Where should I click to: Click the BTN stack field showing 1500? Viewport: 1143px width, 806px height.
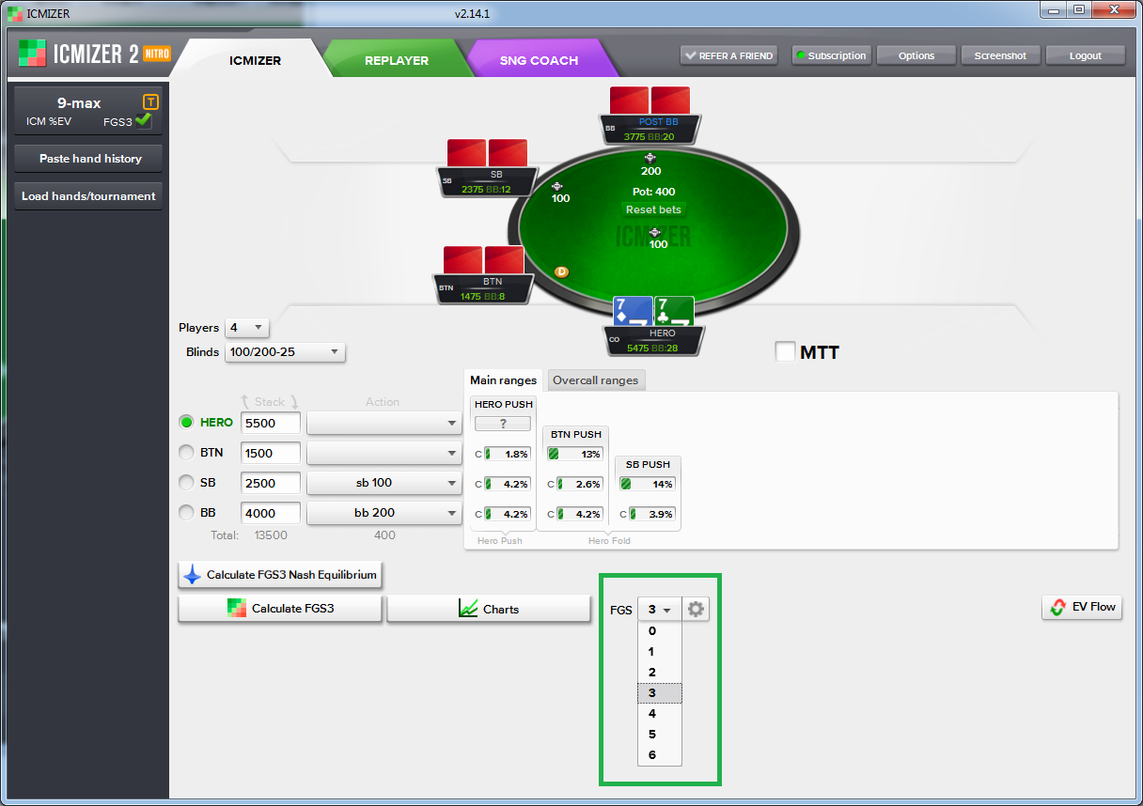(x=271, y=453)
